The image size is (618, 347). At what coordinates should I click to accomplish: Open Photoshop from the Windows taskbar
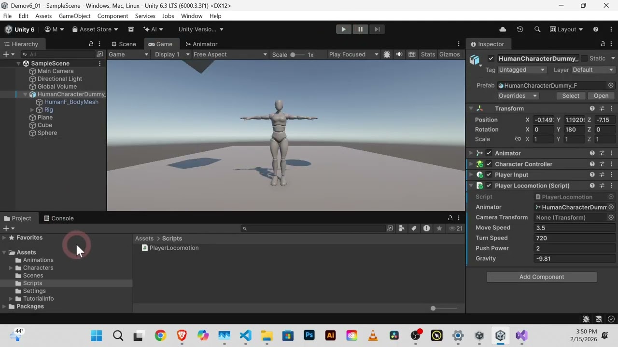point(309,335)
